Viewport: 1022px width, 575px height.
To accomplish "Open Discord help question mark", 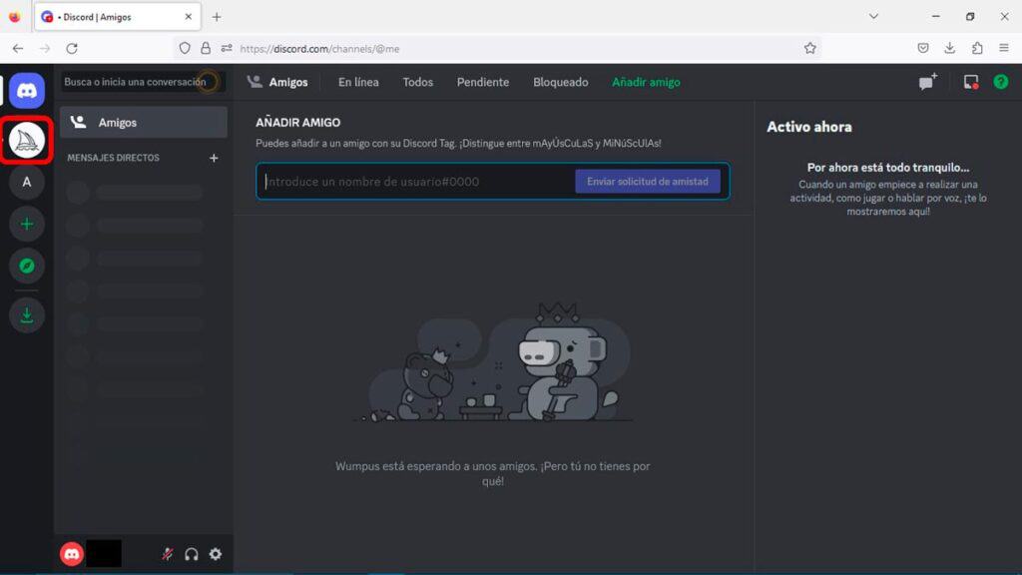I will 1000,82.
